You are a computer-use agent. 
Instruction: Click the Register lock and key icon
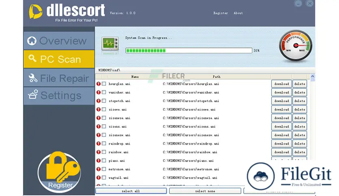[x=59, y=172]
